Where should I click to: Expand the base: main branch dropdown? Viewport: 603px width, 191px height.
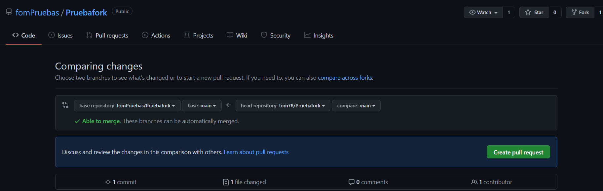202,106
